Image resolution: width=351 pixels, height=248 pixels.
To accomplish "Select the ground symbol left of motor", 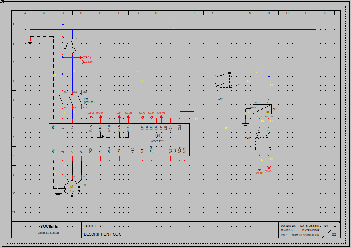I will tap(58, 194).
